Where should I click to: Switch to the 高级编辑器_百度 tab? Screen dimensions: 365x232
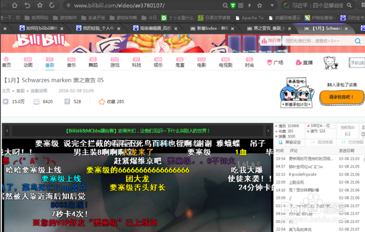tap(152, 28)
